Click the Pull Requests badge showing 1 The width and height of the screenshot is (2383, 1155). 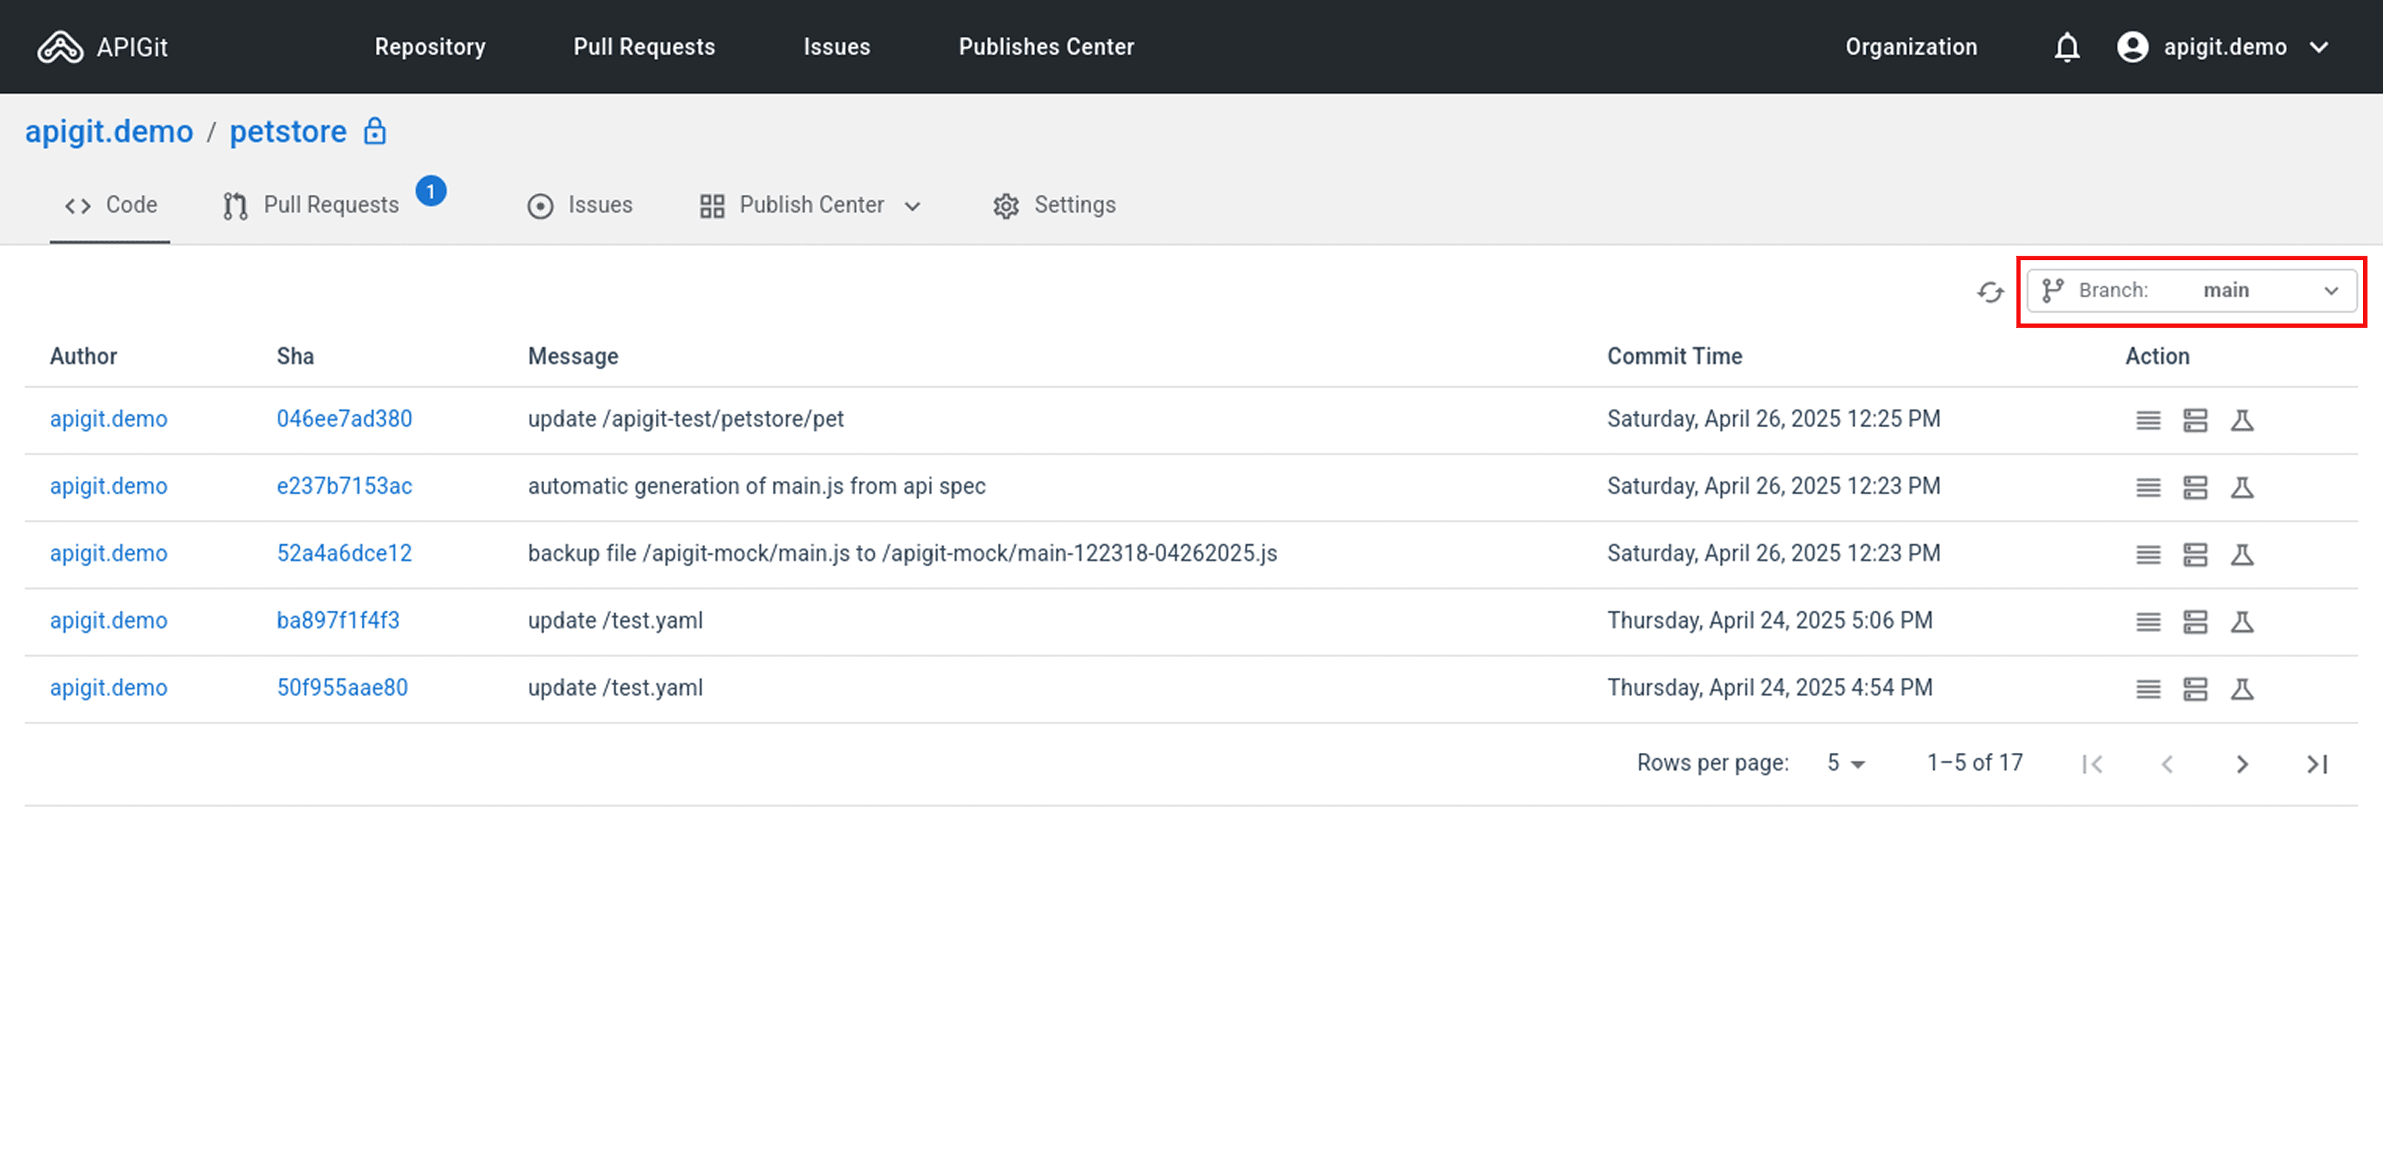click(431, 192)
